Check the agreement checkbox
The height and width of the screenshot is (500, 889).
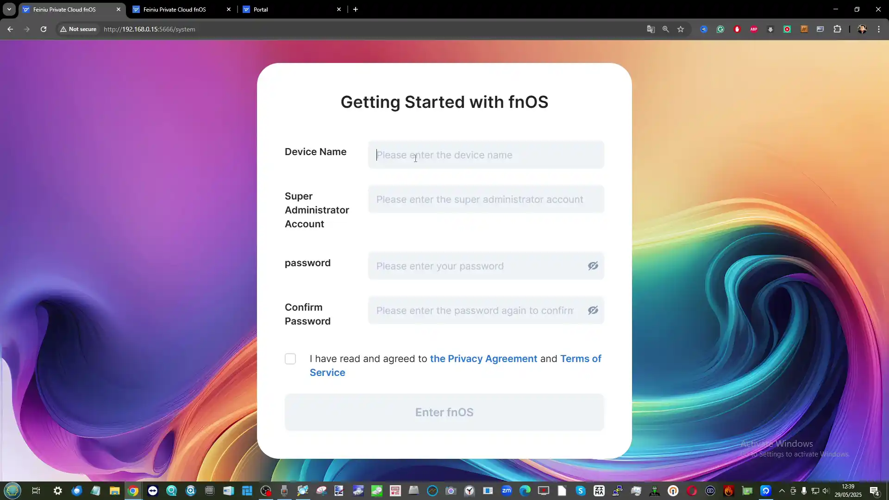point(290,359)
